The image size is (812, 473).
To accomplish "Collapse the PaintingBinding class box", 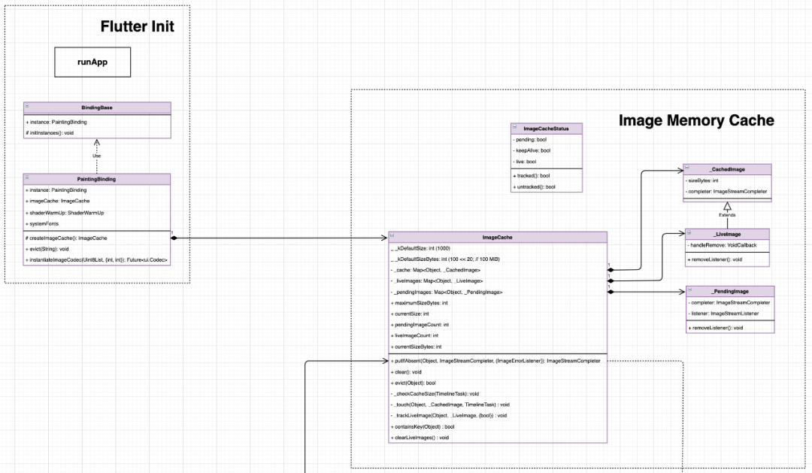I will pos(27,177).
